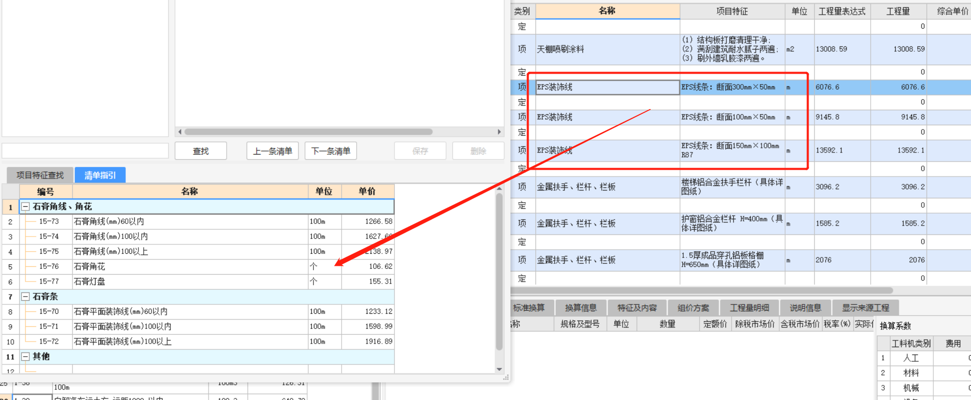Click the 规格及型号 column header
The height and width of the screenshot is (400, 971).
[x=580, y=324]
